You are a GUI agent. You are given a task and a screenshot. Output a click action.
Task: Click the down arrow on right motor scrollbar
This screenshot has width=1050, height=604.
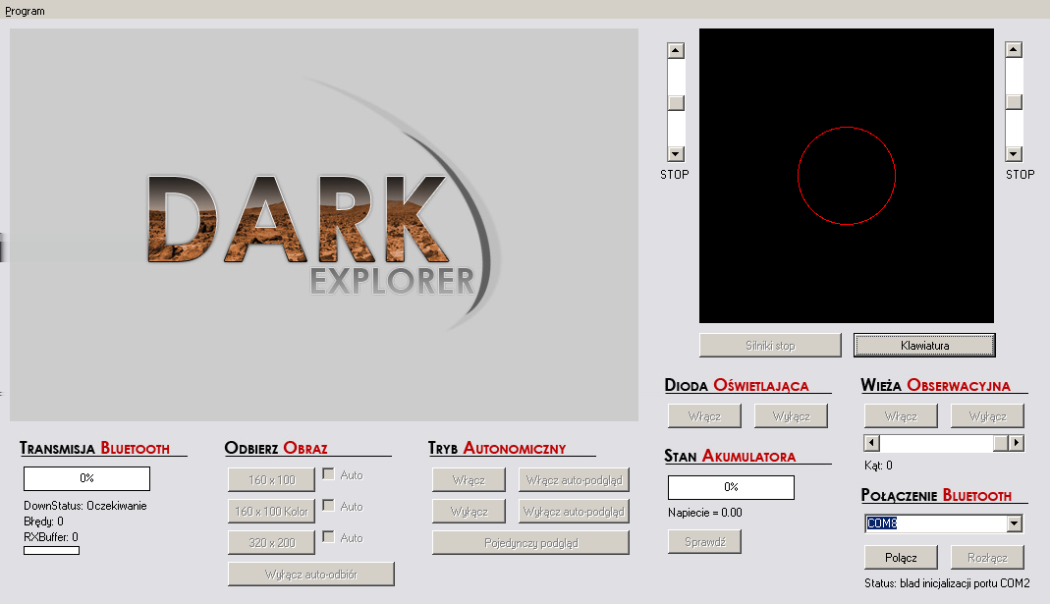[x=1014, y=154]
